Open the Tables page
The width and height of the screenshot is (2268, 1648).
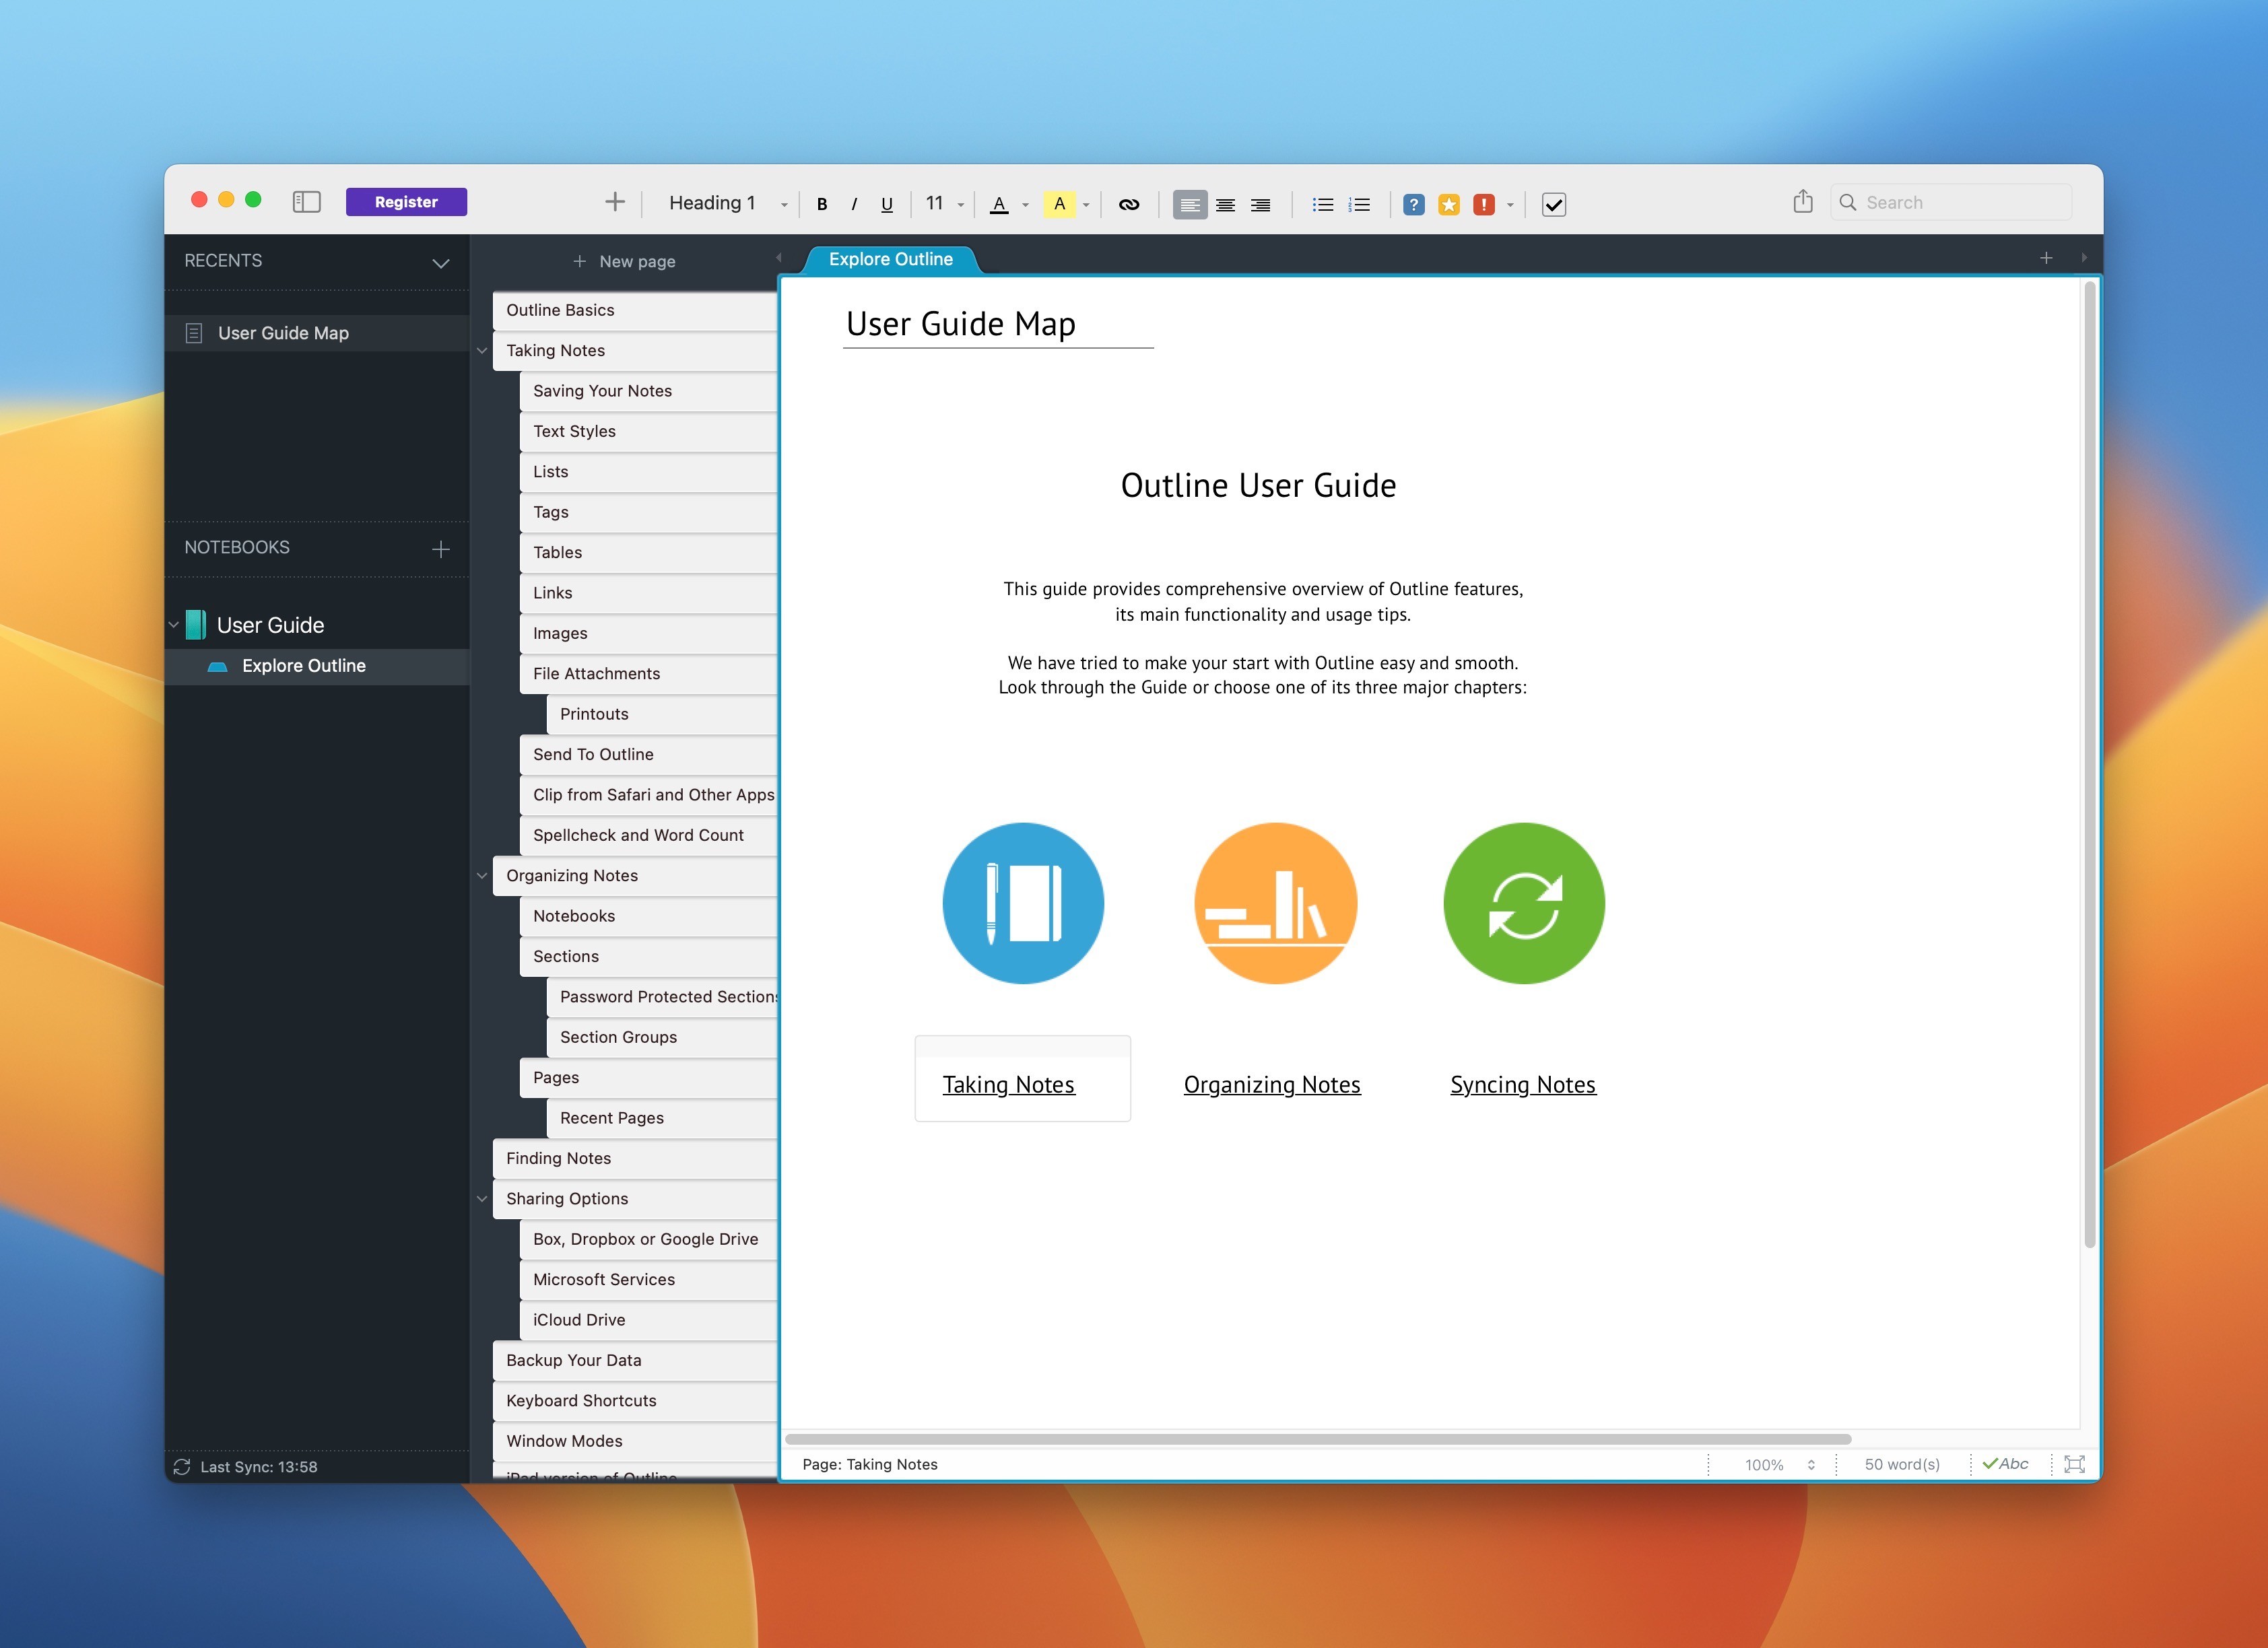(649, 552)
